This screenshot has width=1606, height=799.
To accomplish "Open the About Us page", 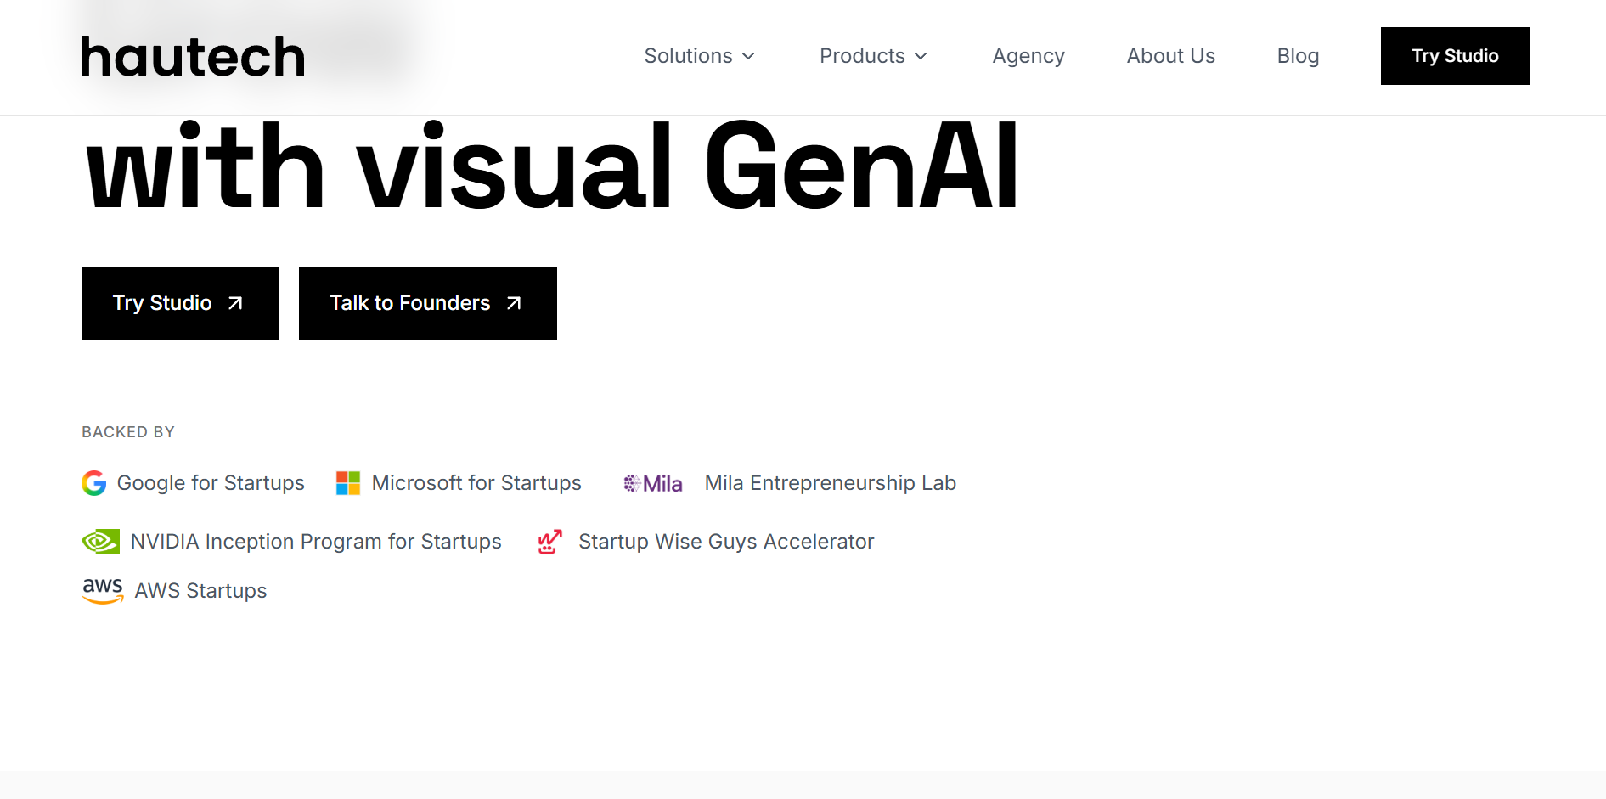I will coord(1170,56).
